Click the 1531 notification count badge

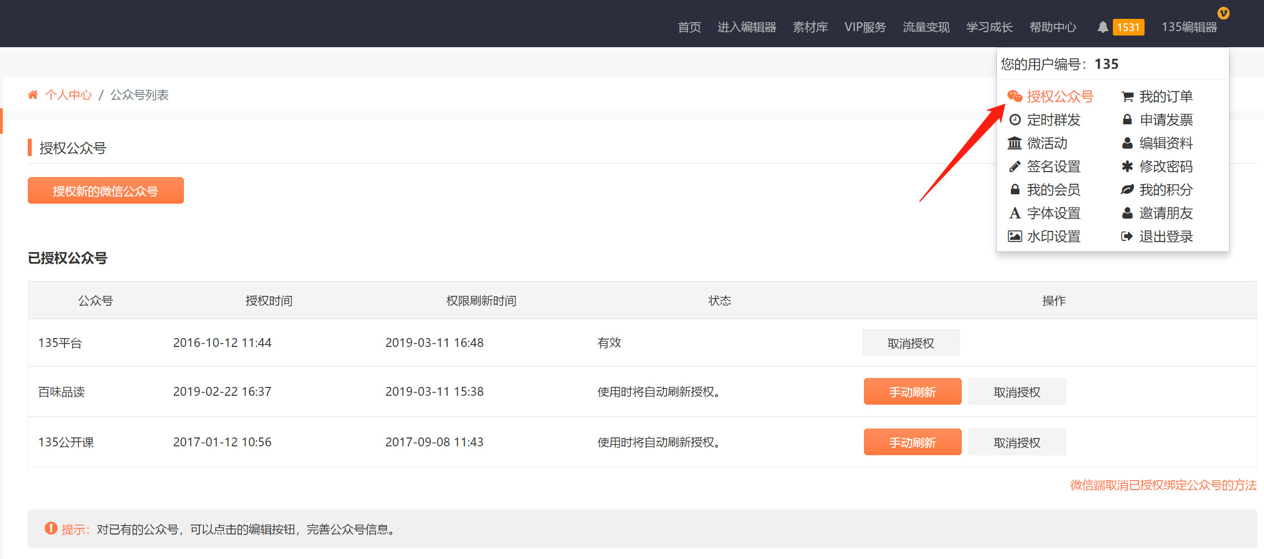[1128, 27]
